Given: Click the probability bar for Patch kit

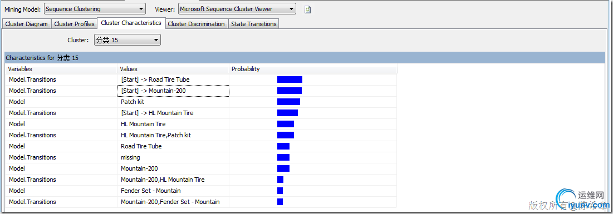Looking at the screenshot, I should pos(288,102).
